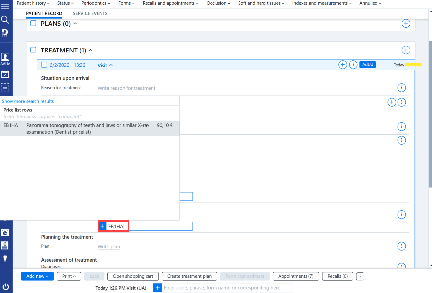432x293 pixels.
Task: Open the AdUd patient profile icon
Action: [5, 59]
